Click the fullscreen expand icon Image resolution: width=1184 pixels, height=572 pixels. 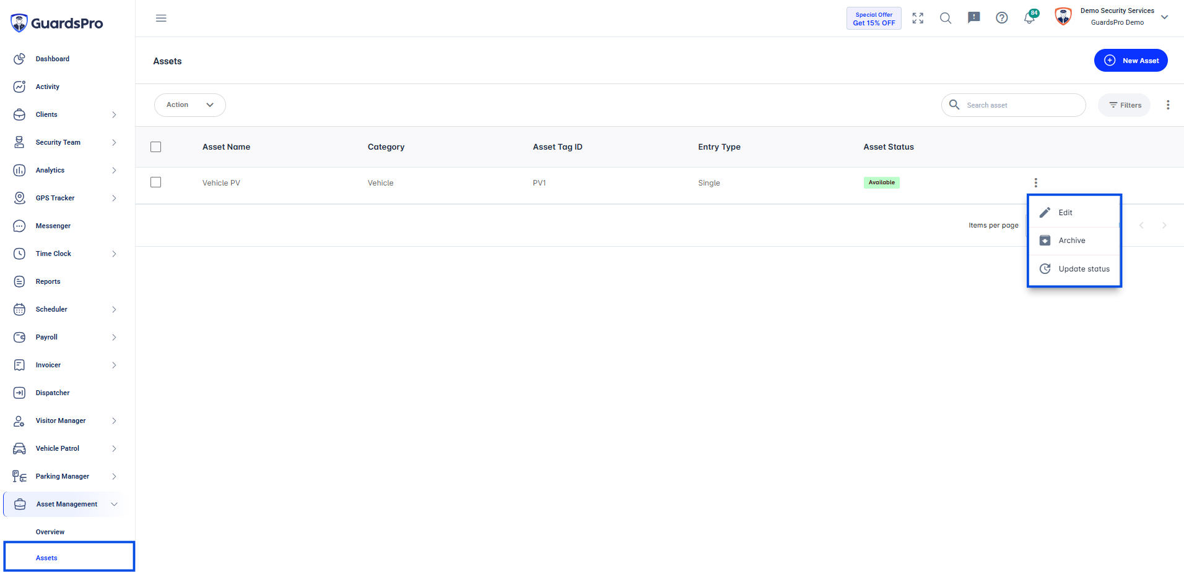tap(918, 18)
